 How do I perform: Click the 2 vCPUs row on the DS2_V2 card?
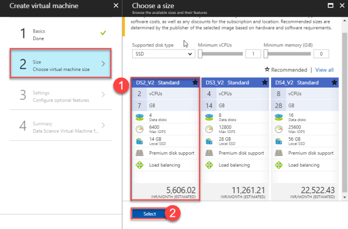point(165,93)
